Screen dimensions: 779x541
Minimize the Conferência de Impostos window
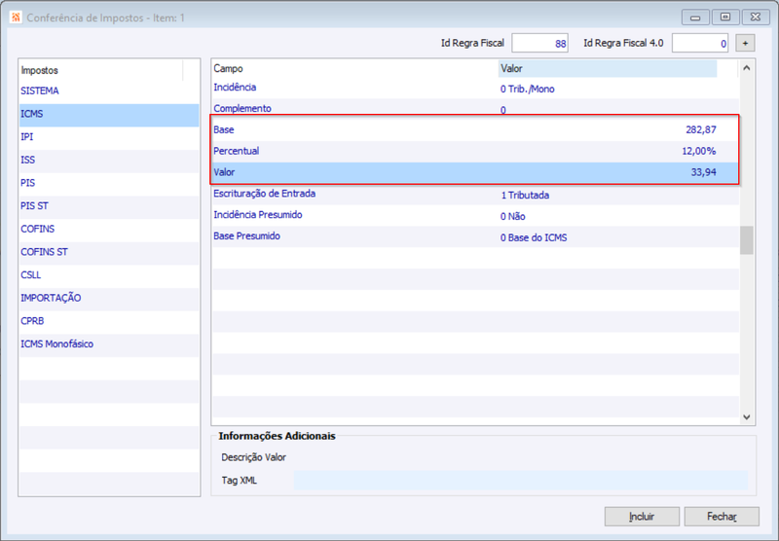[x=695, y=18]
